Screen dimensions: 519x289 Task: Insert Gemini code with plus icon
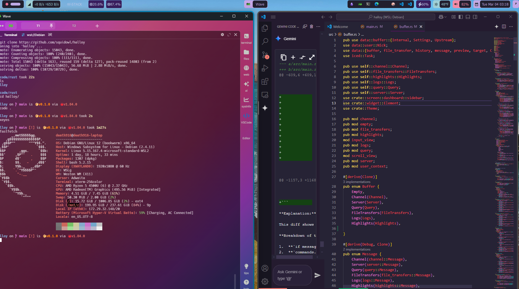coord(293,57)
